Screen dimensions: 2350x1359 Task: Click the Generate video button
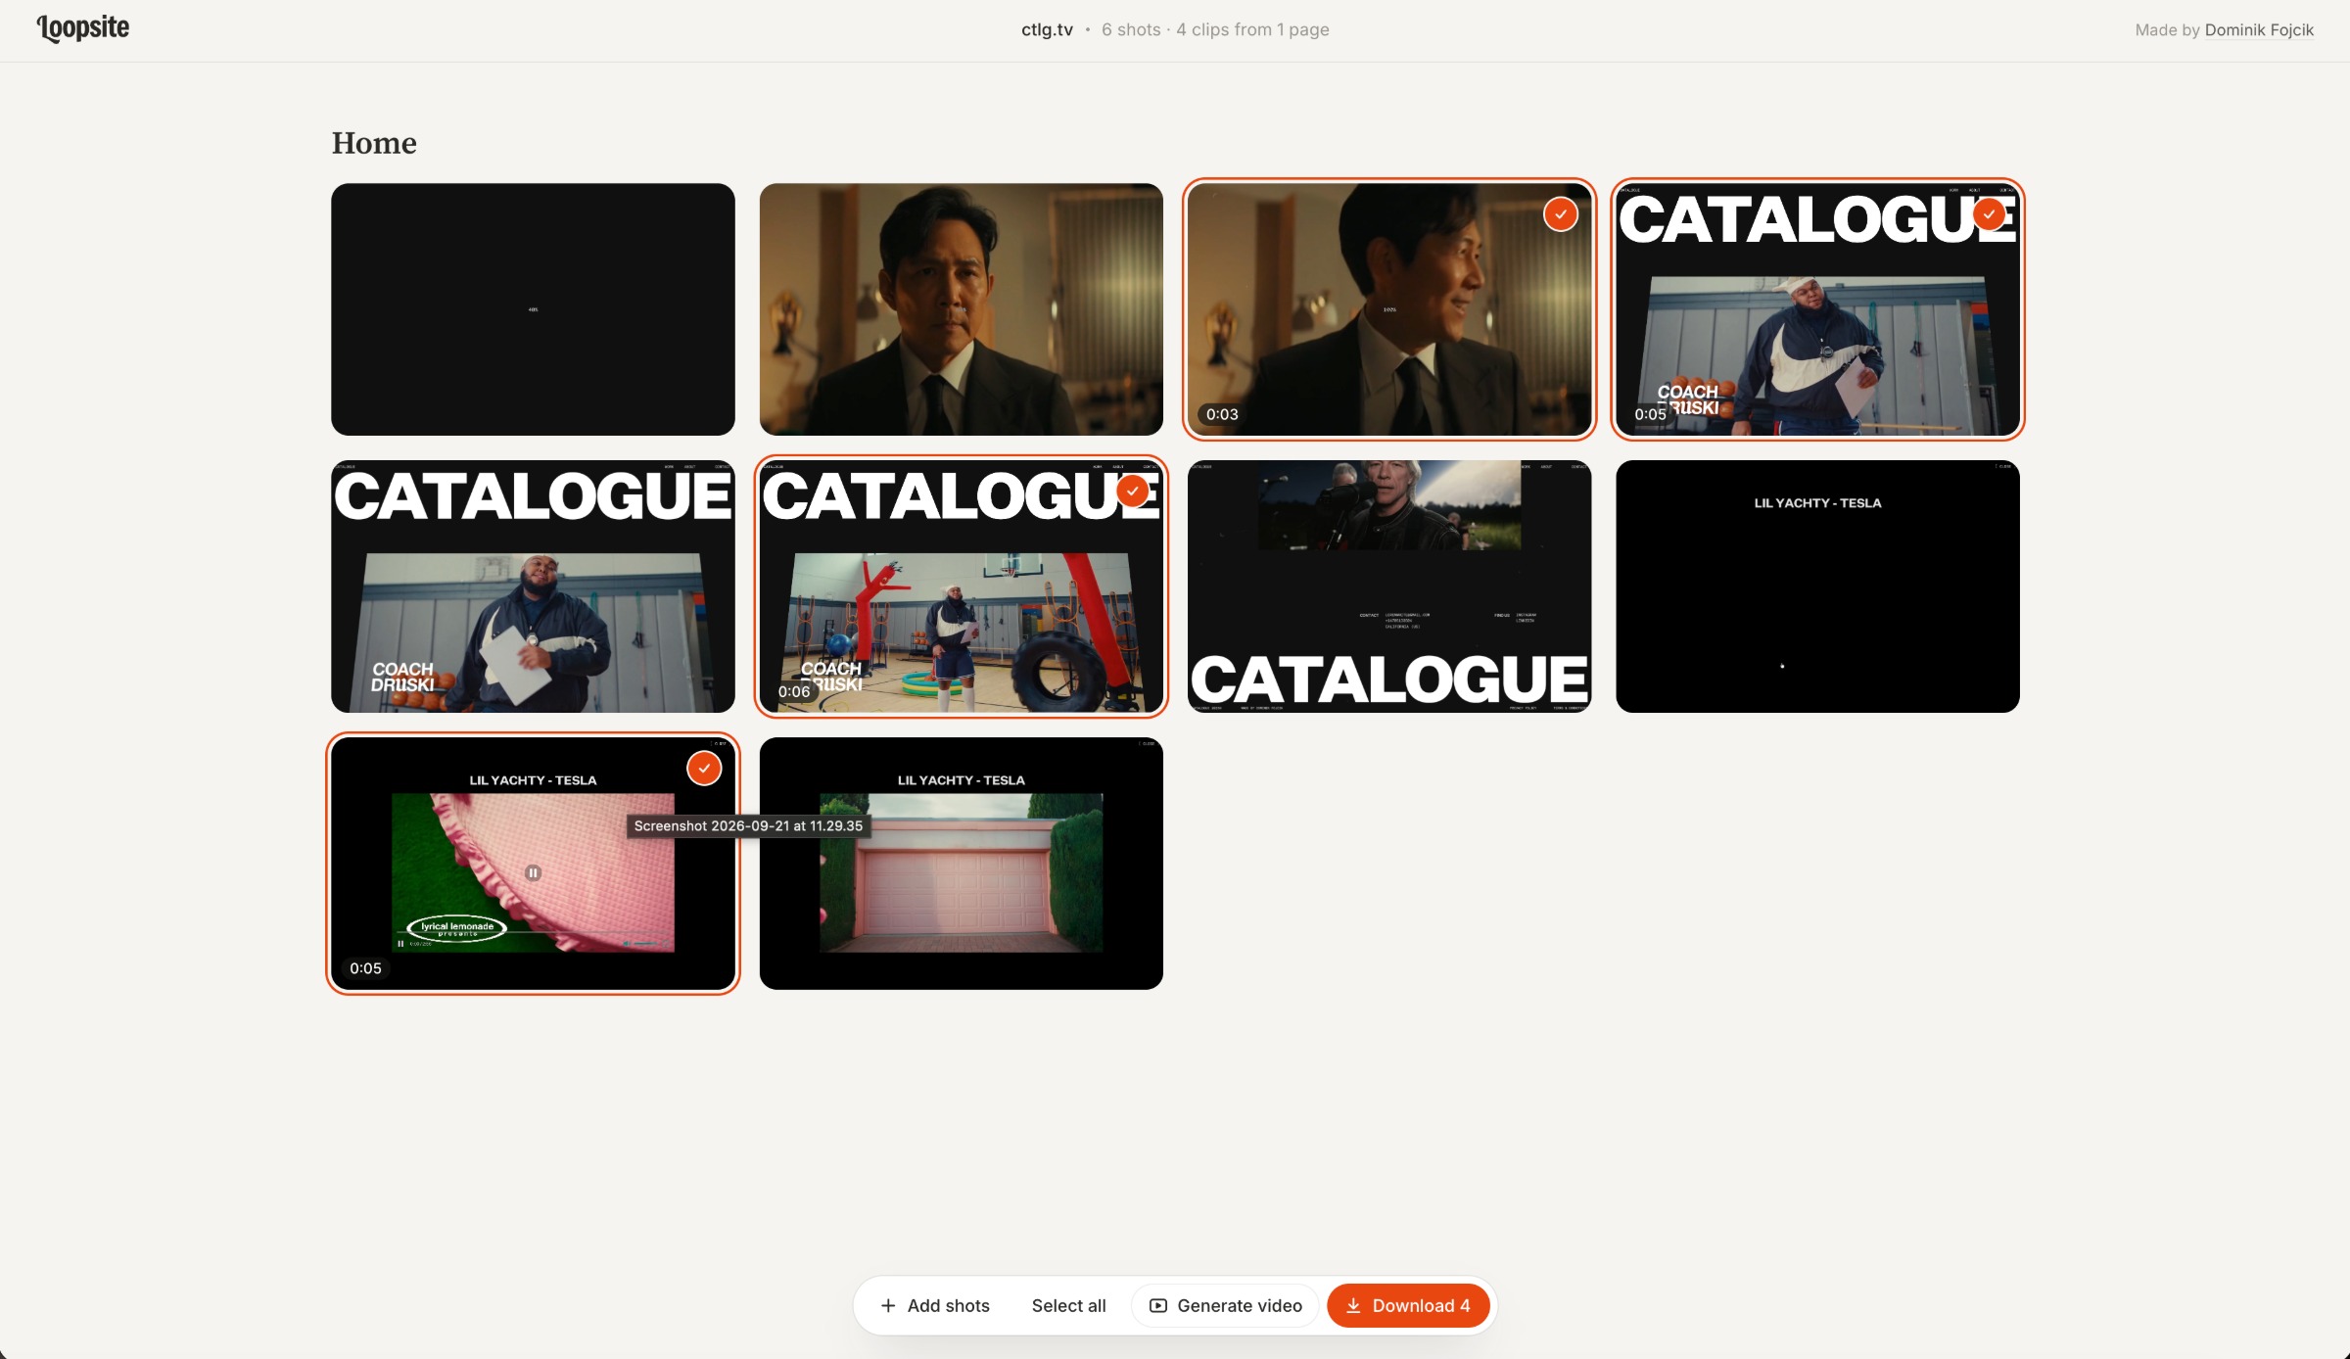point(1226,1305)
